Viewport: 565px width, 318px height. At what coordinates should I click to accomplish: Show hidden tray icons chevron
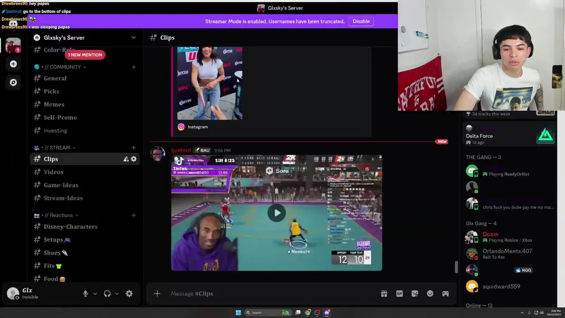(x=522, y=313)
